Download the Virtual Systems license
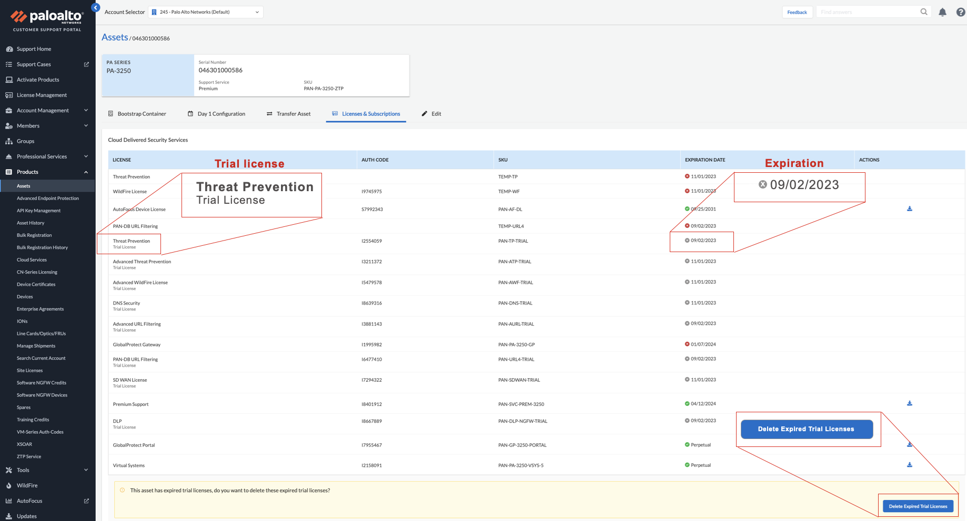Image resolution: width=967 pixels, height=521 pixels. click(x=909, y=465)
